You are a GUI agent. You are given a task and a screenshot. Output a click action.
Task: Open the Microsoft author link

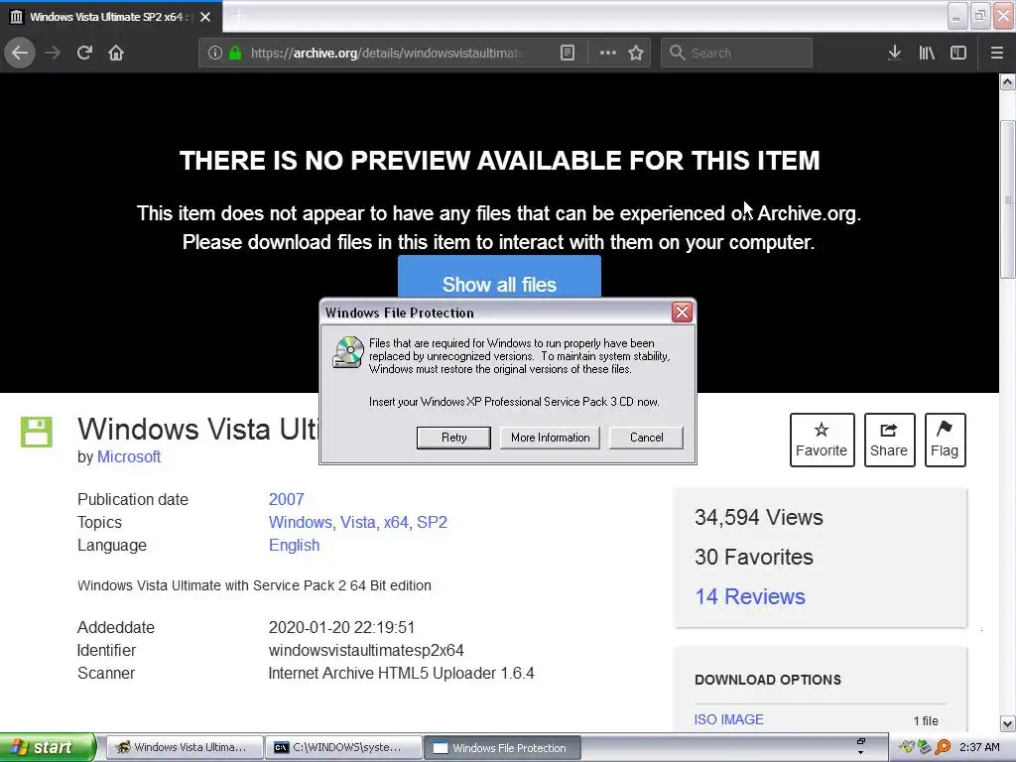tap(129, 456)
